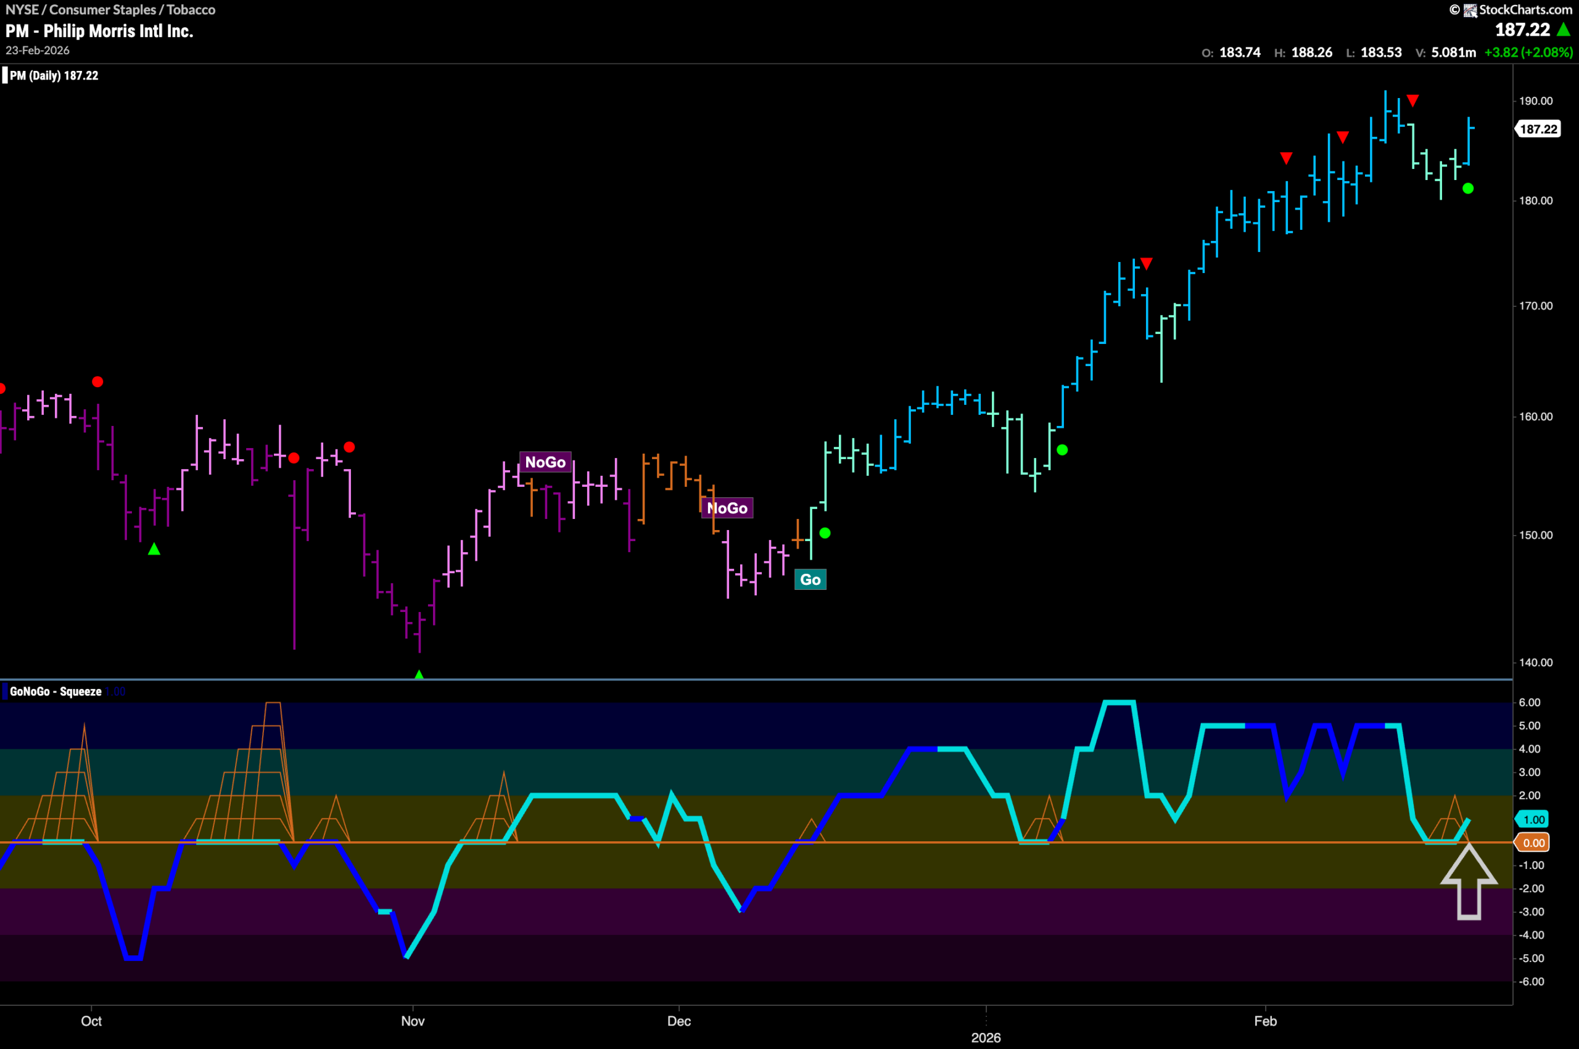Click the 'Nov' label on the time axis
The image size is (1579, 1049).
point(413,1021)
